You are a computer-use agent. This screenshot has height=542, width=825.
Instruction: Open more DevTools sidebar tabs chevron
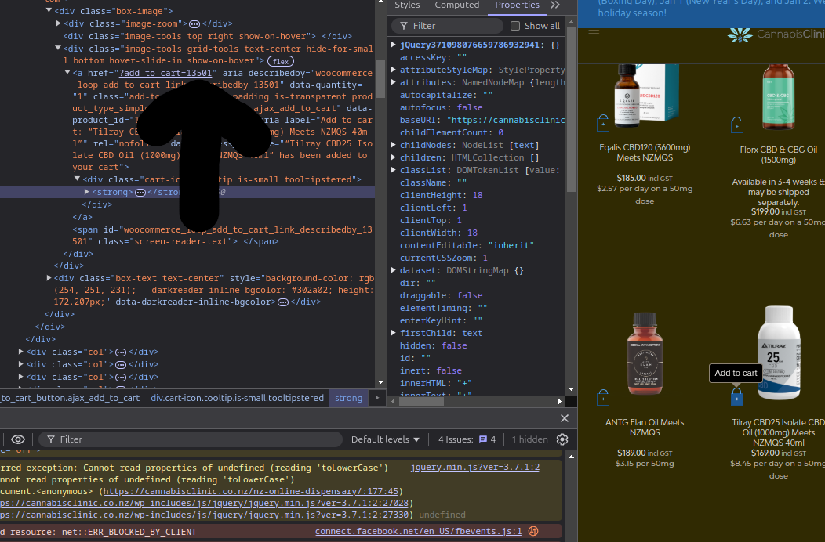tap(555, 5)
